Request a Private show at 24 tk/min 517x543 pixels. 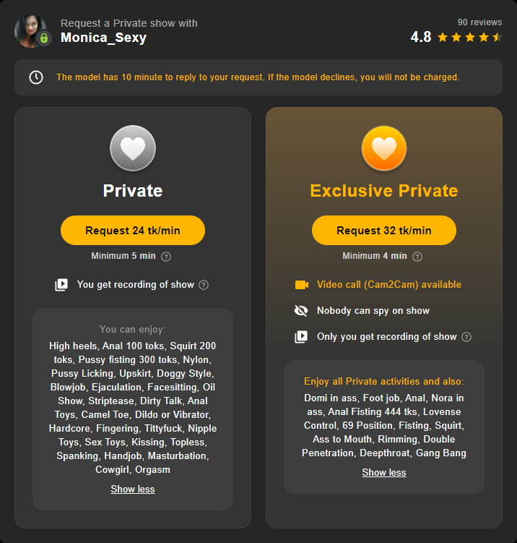133,231
